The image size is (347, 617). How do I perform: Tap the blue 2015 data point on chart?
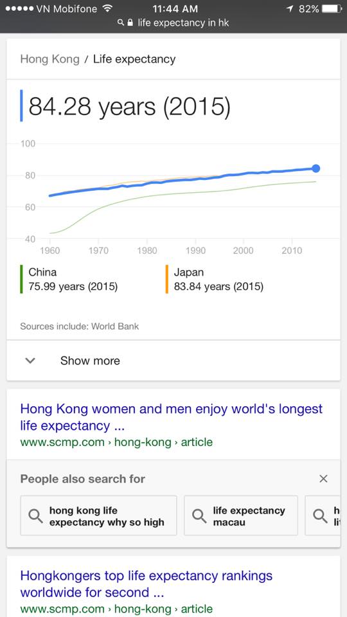(316, 168)
